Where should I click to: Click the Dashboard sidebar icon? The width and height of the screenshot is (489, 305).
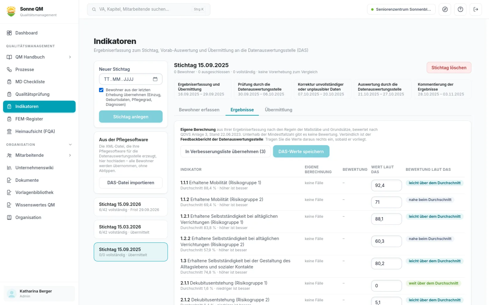click(x=9, y=33)
